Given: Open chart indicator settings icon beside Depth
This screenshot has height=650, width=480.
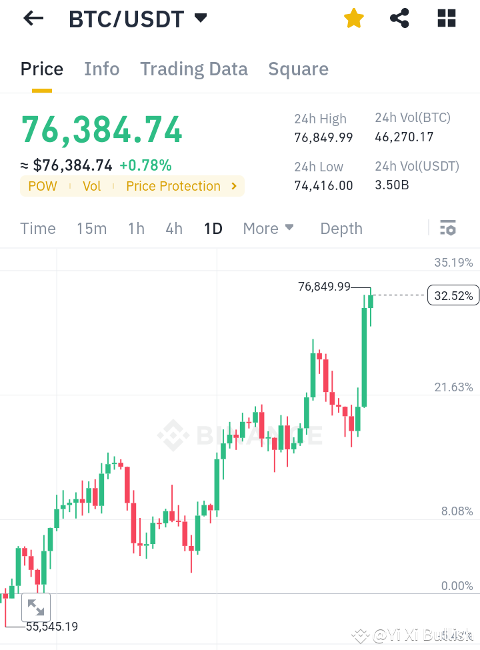Looking at the screenshot, I should coord(447,228).
